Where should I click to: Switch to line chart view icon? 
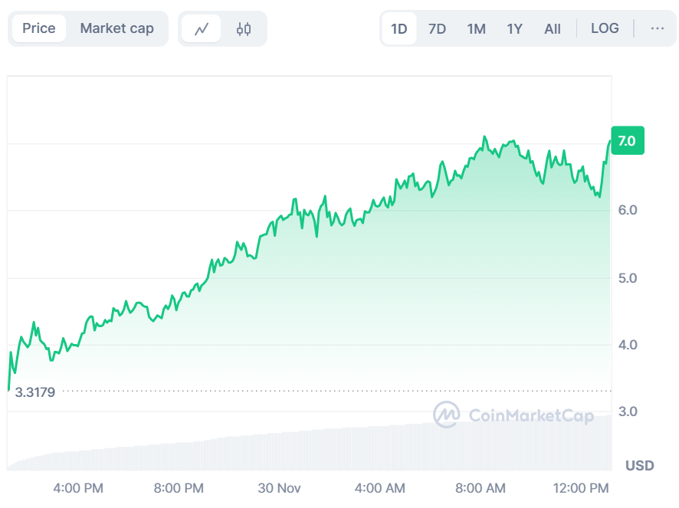[x=202, y=29]
